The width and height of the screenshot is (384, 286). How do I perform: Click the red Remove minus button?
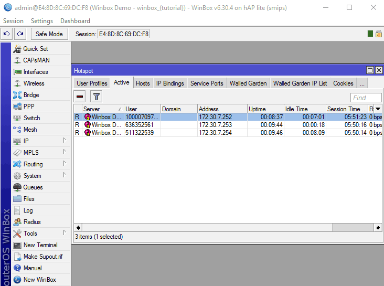[80, 97]
